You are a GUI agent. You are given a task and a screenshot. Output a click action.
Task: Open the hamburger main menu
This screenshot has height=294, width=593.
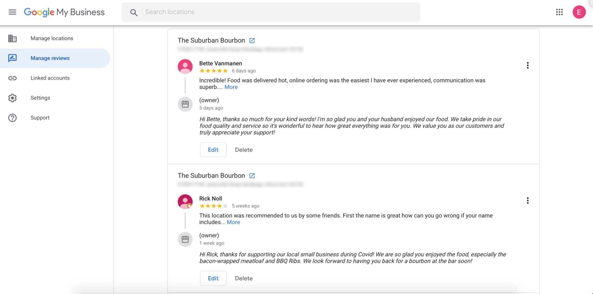[12, 12]
